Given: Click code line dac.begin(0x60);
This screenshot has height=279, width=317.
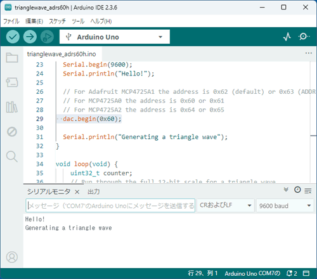Looking at the screenshot, I should click(92, 119).
